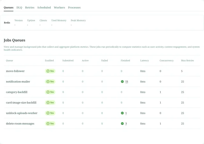Toggle the Yes enabled badge for unblock-uploads-worker
The image size is (204, 144).
click(x=50, y=113)
